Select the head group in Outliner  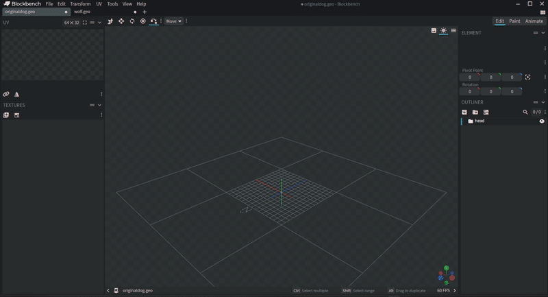pos(503,121)
